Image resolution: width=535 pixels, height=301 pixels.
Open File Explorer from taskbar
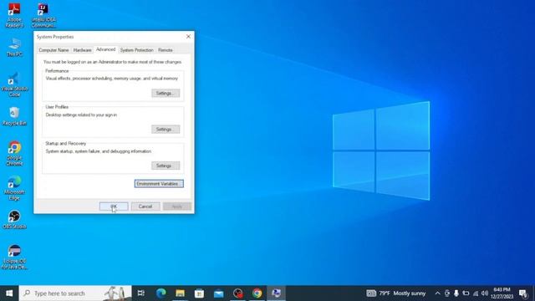pos(181,293)
